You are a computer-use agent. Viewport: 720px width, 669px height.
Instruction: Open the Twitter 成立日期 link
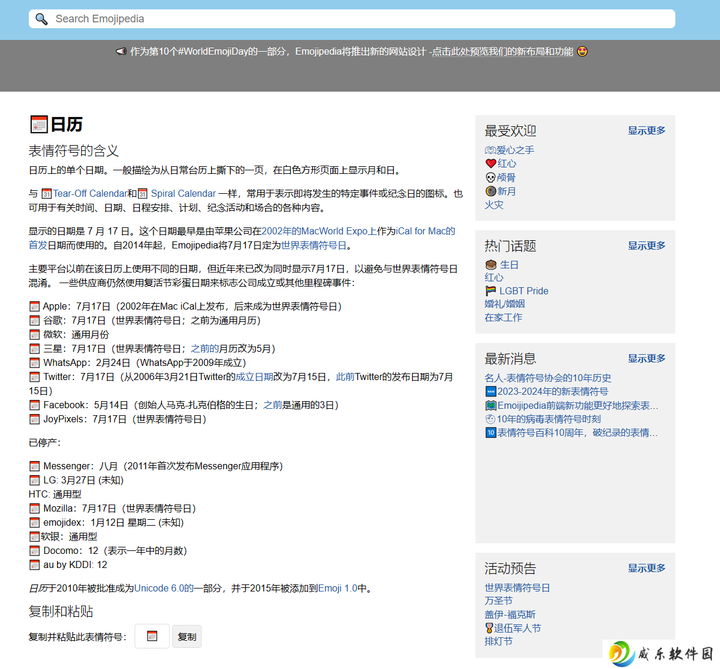pos(254,377)
